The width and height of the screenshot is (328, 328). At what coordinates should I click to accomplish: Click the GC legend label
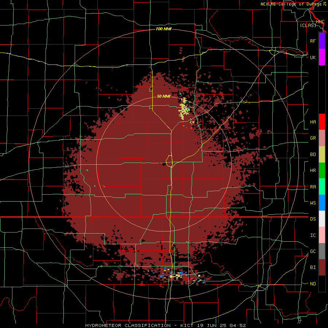[313, 251]
